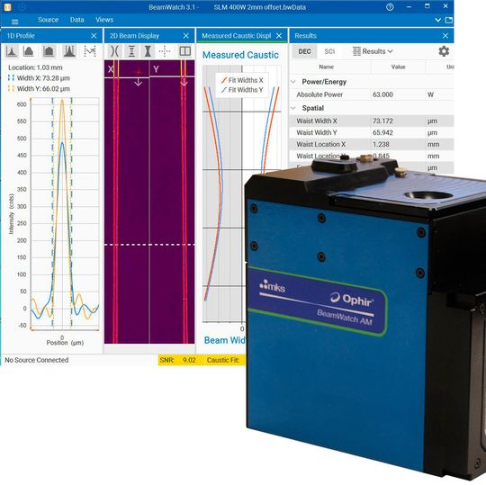486x485 pixels.
Task: Click the open file folder icon
Action: click(448, 21)
